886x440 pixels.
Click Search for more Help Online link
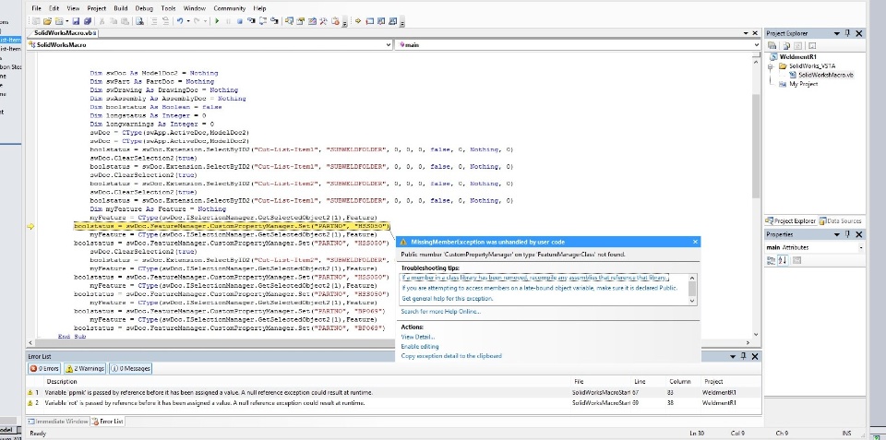click(441, 311)
